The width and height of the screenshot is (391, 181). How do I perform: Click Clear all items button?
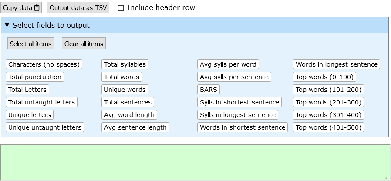pyautogui.click(x=84, y=44)
